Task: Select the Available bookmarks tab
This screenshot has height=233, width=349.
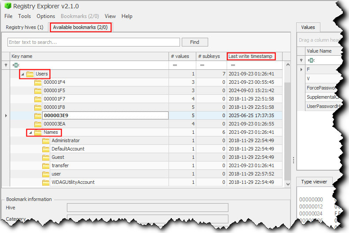Action: tap(80, 27)
